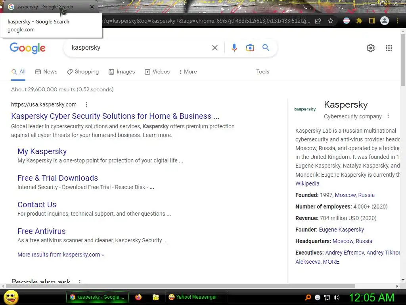
Task: Open the smiley Start button
Action: 11,297
